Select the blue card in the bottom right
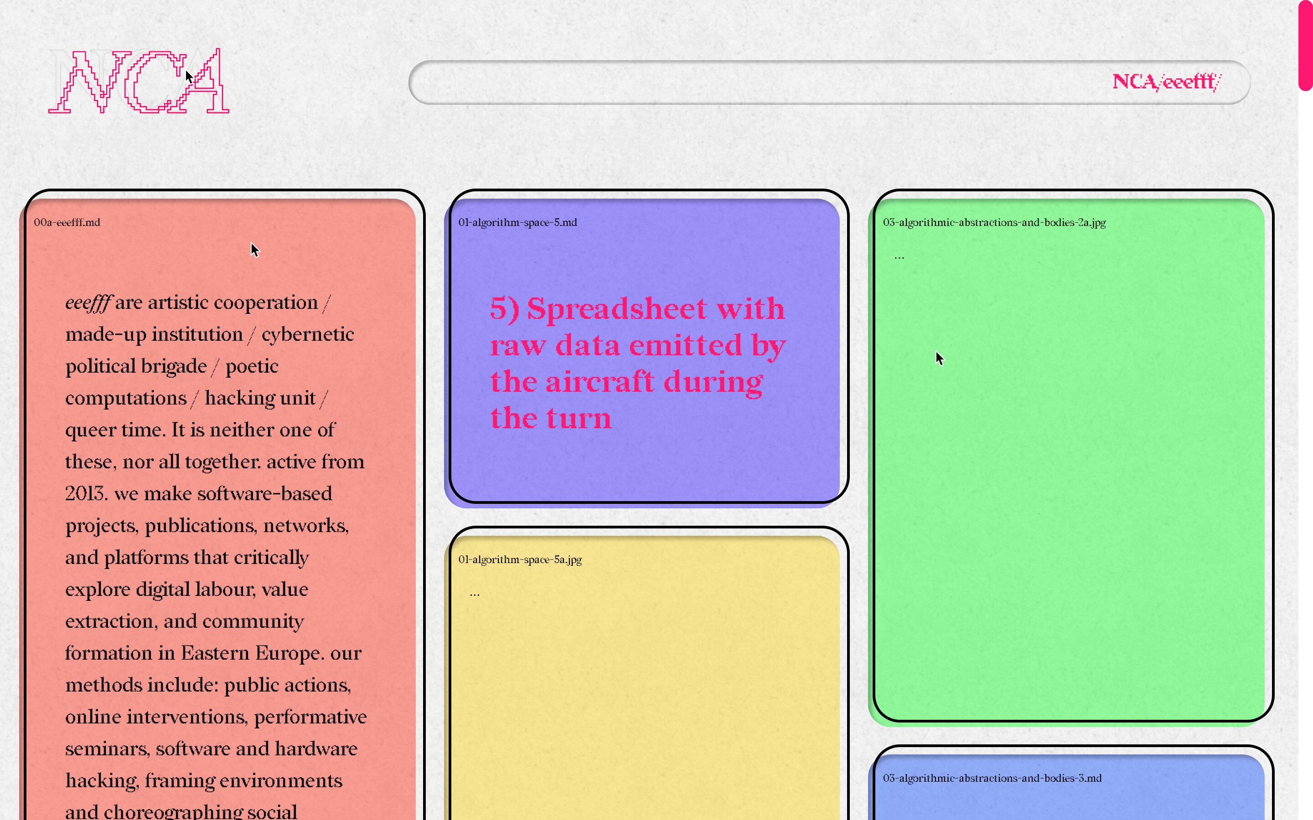1313x820 pixels. 1069,803
